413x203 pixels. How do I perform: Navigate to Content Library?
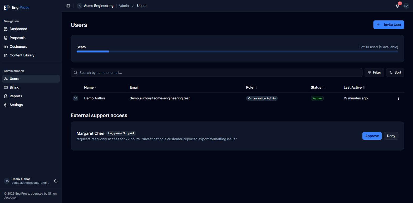click(31, 55)
